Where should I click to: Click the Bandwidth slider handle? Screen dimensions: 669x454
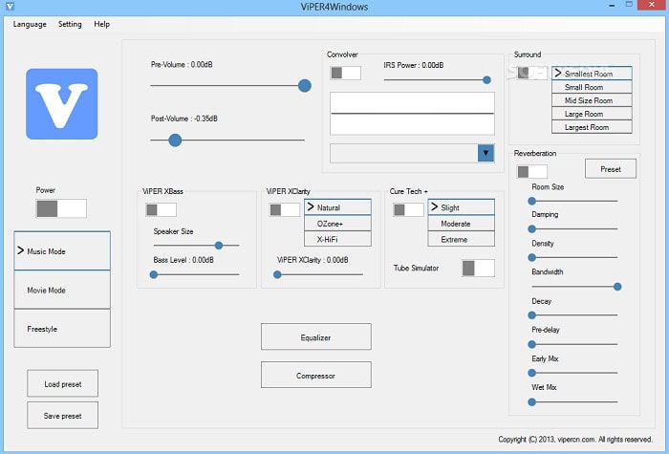pyautogui.click(x=617, y=287)
